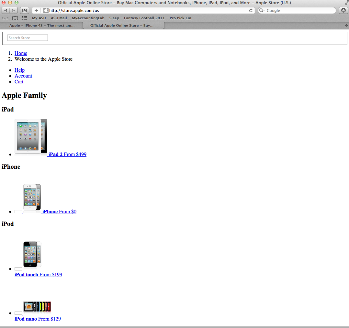The width and height of the screenshot is (349, 328).
Task: Open the iPad 2 From $499 link
Action: 67,154
